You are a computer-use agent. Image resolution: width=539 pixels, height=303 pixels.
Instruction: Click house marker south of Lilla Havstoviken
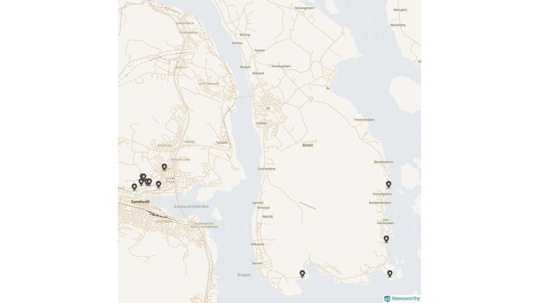point(386,239)
